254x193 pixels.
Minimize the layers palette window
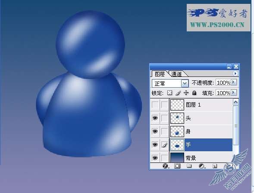point(229,67)
